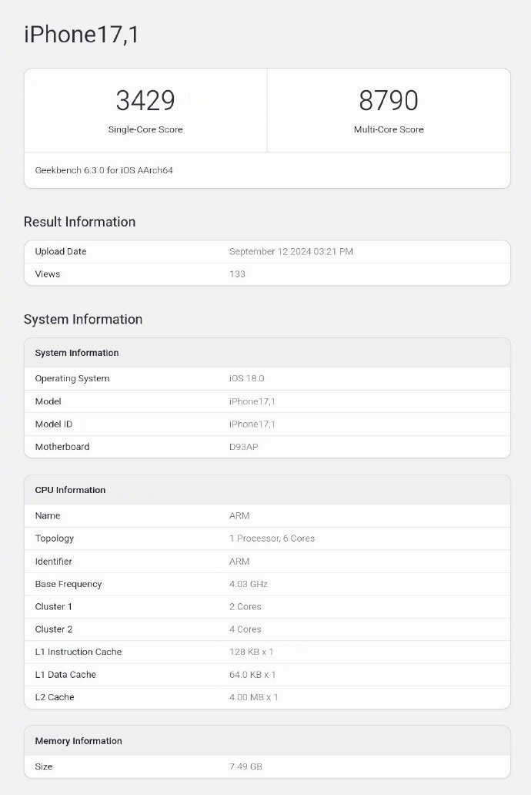Select the L1 Instruction Cache row label

click(78, 652)
